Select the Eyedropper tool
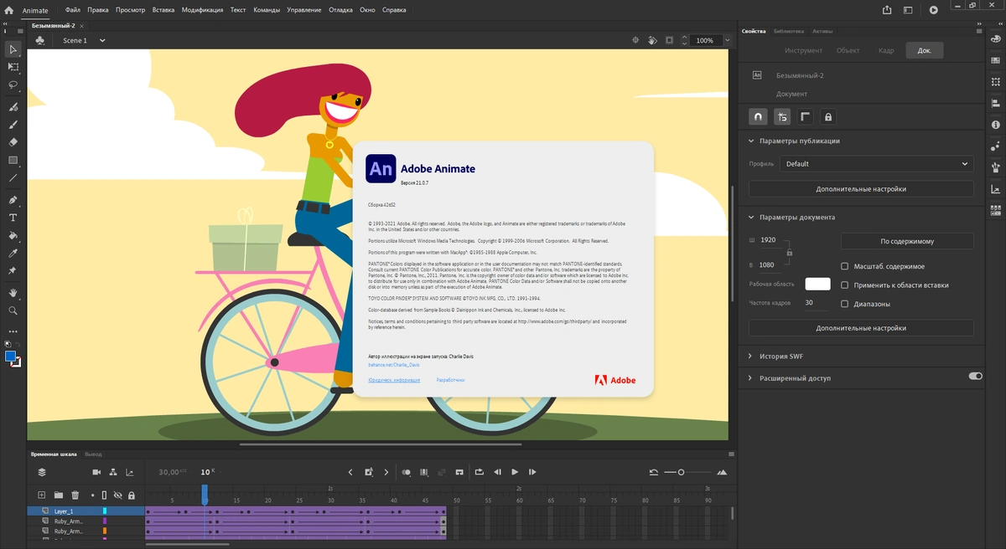Screen dimensions: 1006x549 [13, 253]
